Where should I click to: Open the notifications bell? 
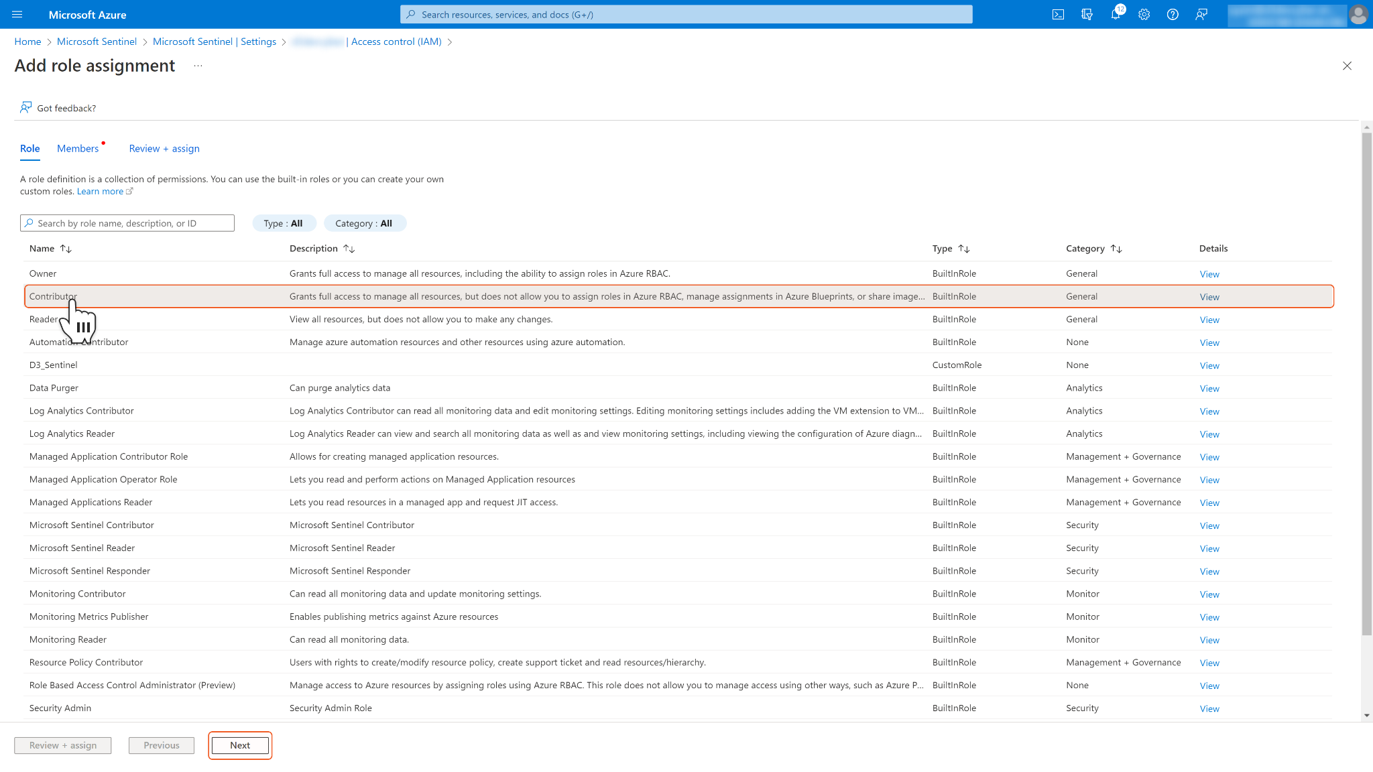point(1116,14)
